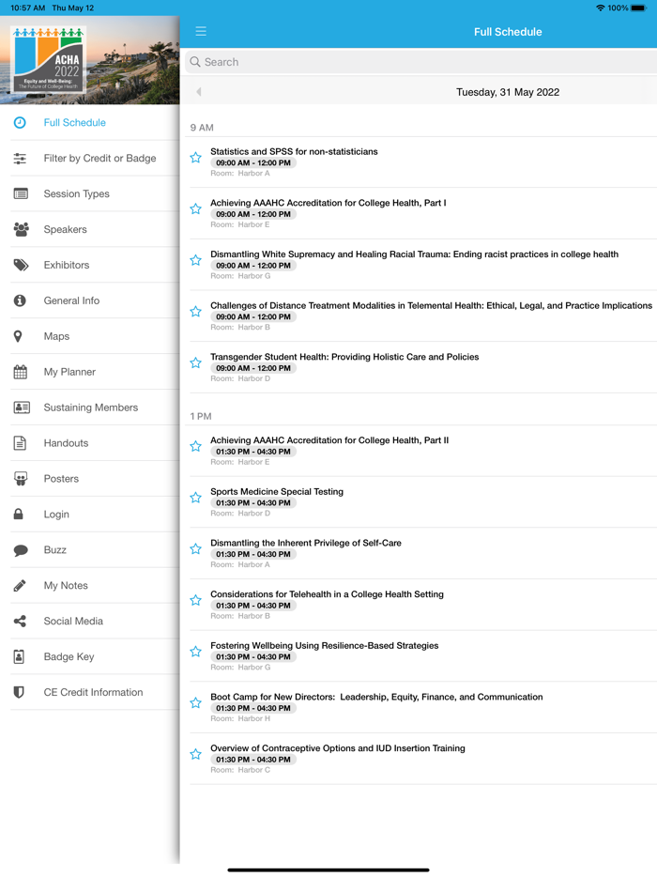Open Sports Medicine Special Testing title
Image resolution: width=657 pixels, height=877 pixels.
coord(277,492)
